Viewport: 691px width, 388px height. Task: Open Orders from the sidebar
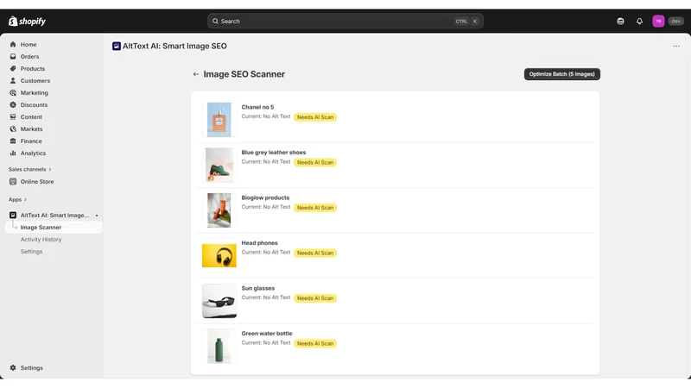[29, 56]
